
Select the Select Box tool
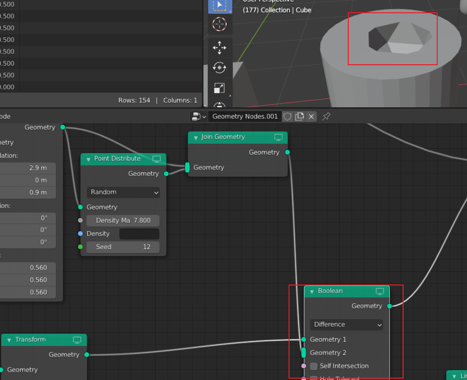point(219,7)
